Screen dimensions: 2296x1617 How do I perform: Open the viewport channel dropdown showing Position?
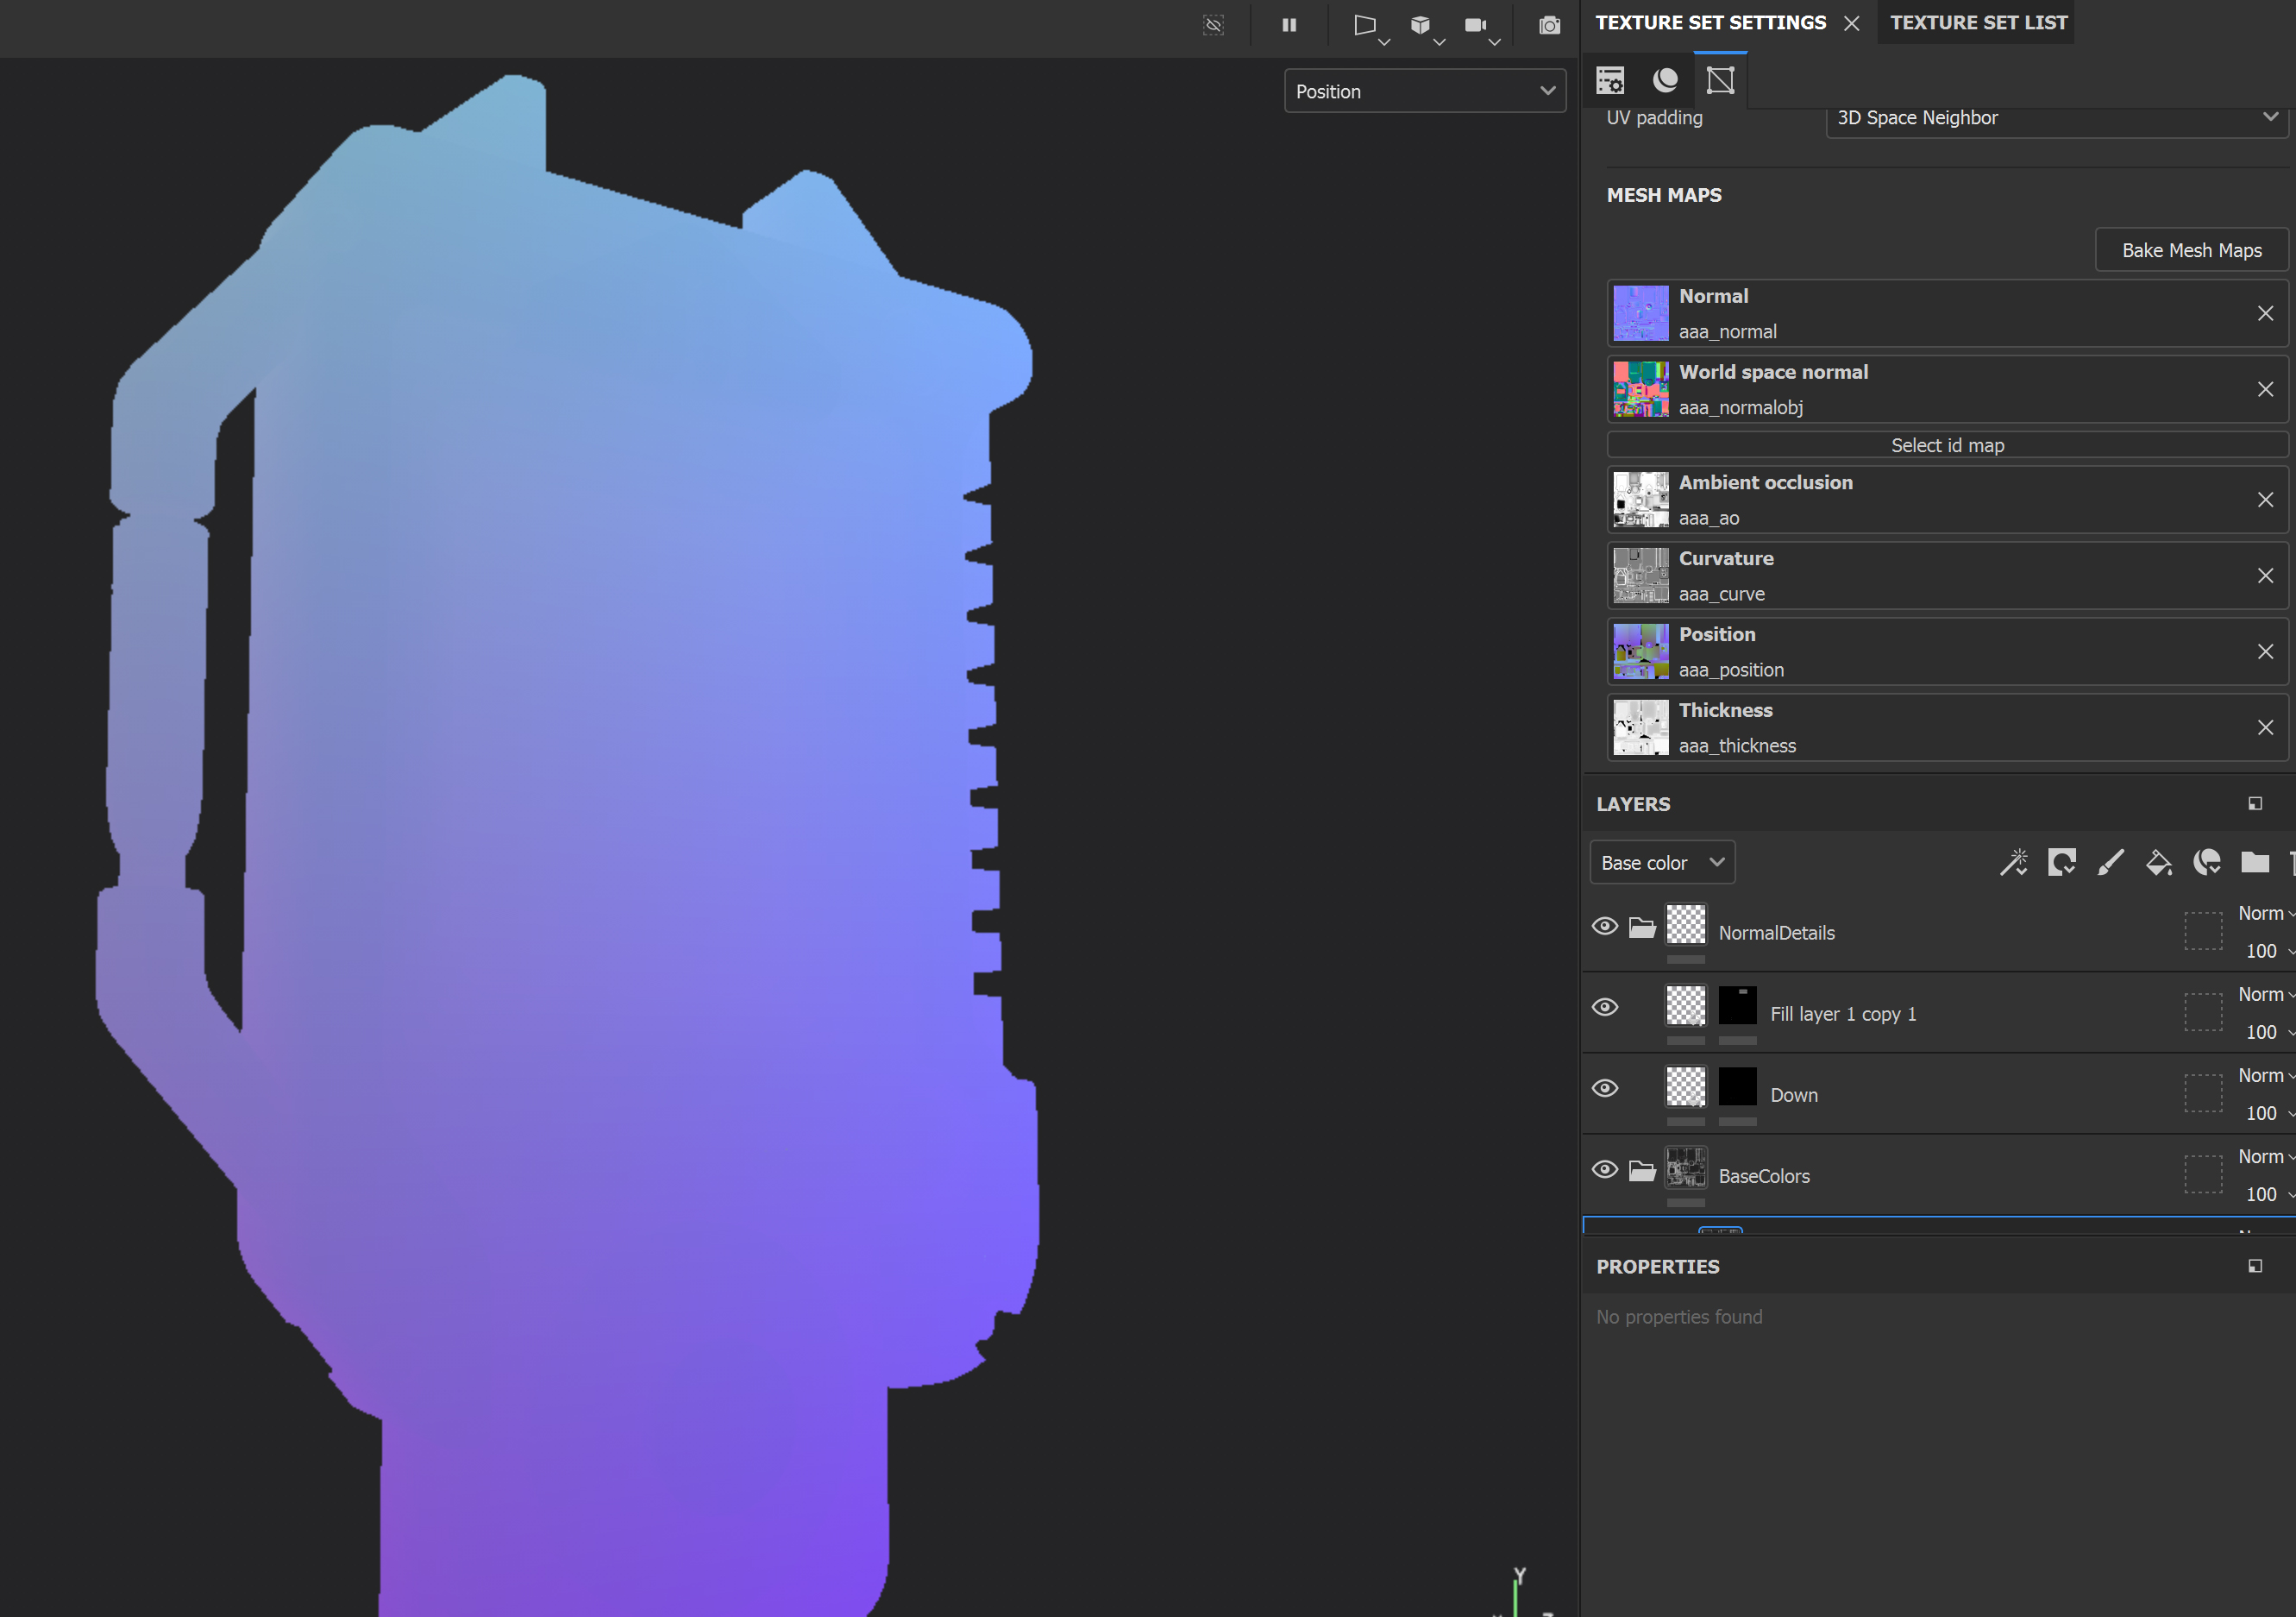[1424, 90]
